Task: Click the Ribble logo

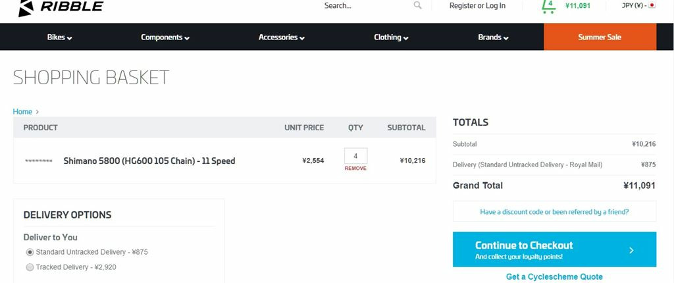Action: click(61, 7)
